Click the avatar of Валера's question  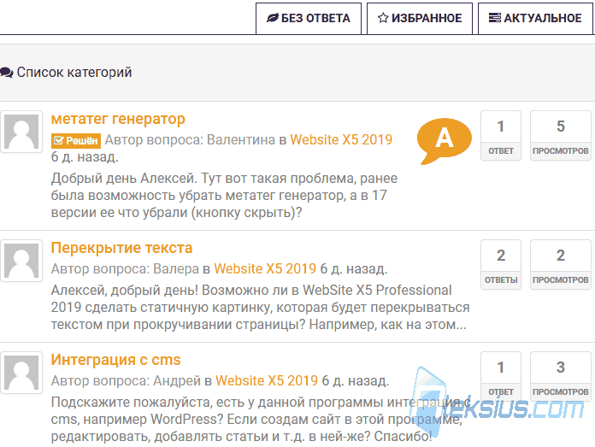[x=21, y=261]
